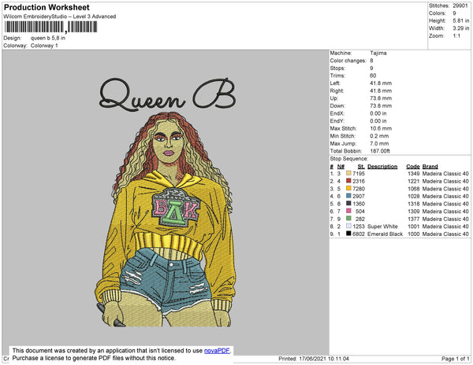Viewport: 473px width, 365px height.
Task: Click the 'Brand' column header
Action: [430, 167]
